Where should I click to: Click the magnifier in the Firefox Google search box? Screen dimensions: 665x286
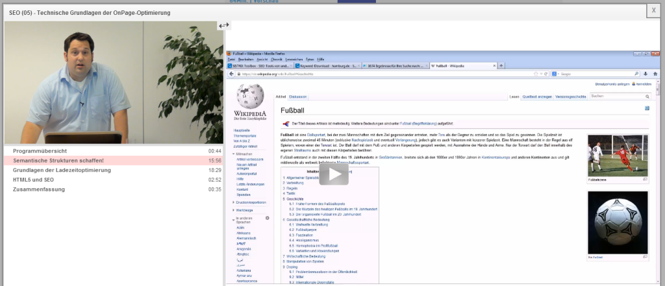(x=636, y=74)
